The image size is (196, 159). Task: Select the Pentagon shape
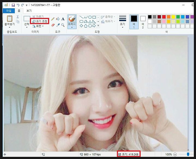tap(85, 26)
